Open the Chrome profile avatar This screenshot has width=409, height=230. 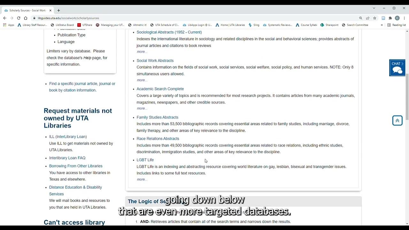tap(397, 18)
